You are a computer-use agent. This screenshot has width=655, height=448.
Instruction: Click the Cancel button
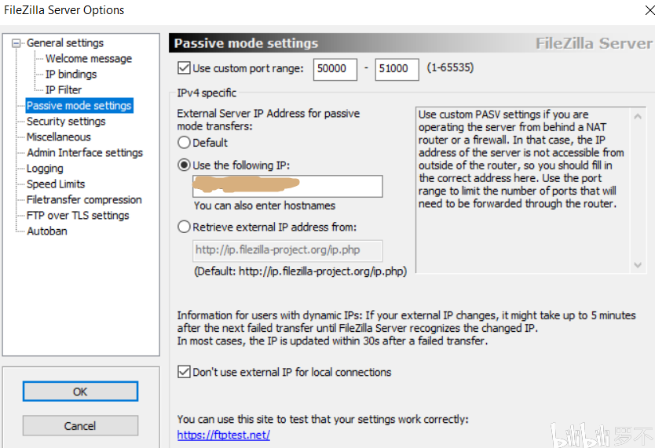pyautogui.click(x=80, y=425)
